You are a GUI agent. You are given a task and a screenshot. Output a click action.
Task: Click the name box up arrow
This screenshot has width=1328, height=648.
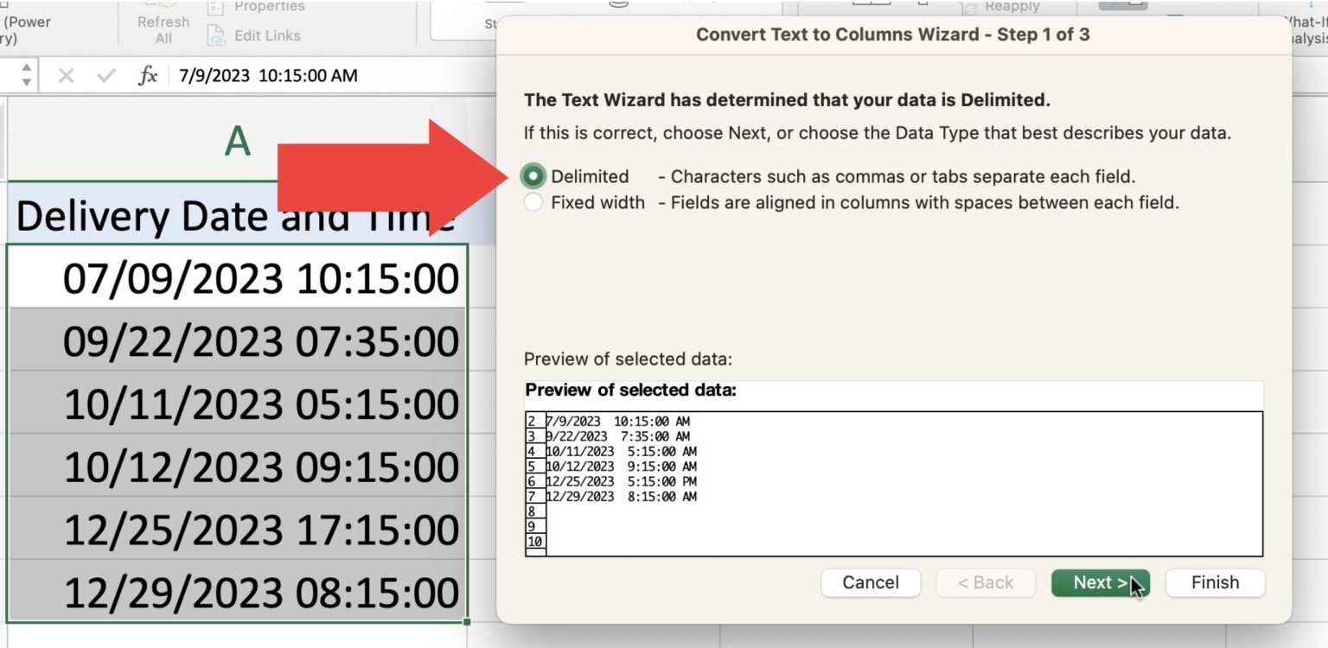(x=28, y=69)
